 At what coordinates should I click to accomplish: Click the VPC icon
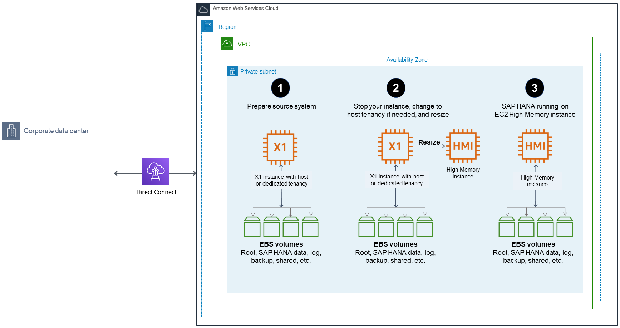(x=227, y=44)
